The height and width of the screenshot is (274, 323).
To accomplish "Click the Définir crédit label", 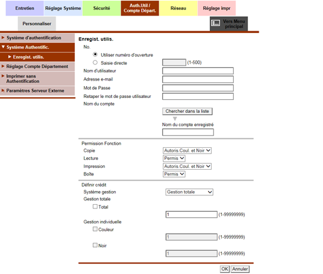I will tap(94, 185).
